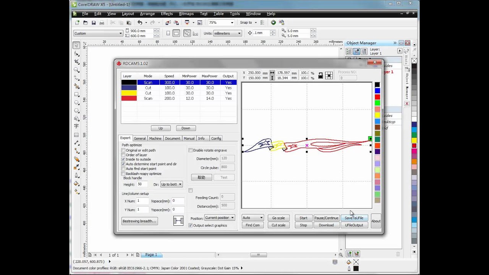Viewport: 489px width, 275px height.
Task: Select the Zoom tool in toolbox
Action: pyautogui.click(x=76, y=70)
